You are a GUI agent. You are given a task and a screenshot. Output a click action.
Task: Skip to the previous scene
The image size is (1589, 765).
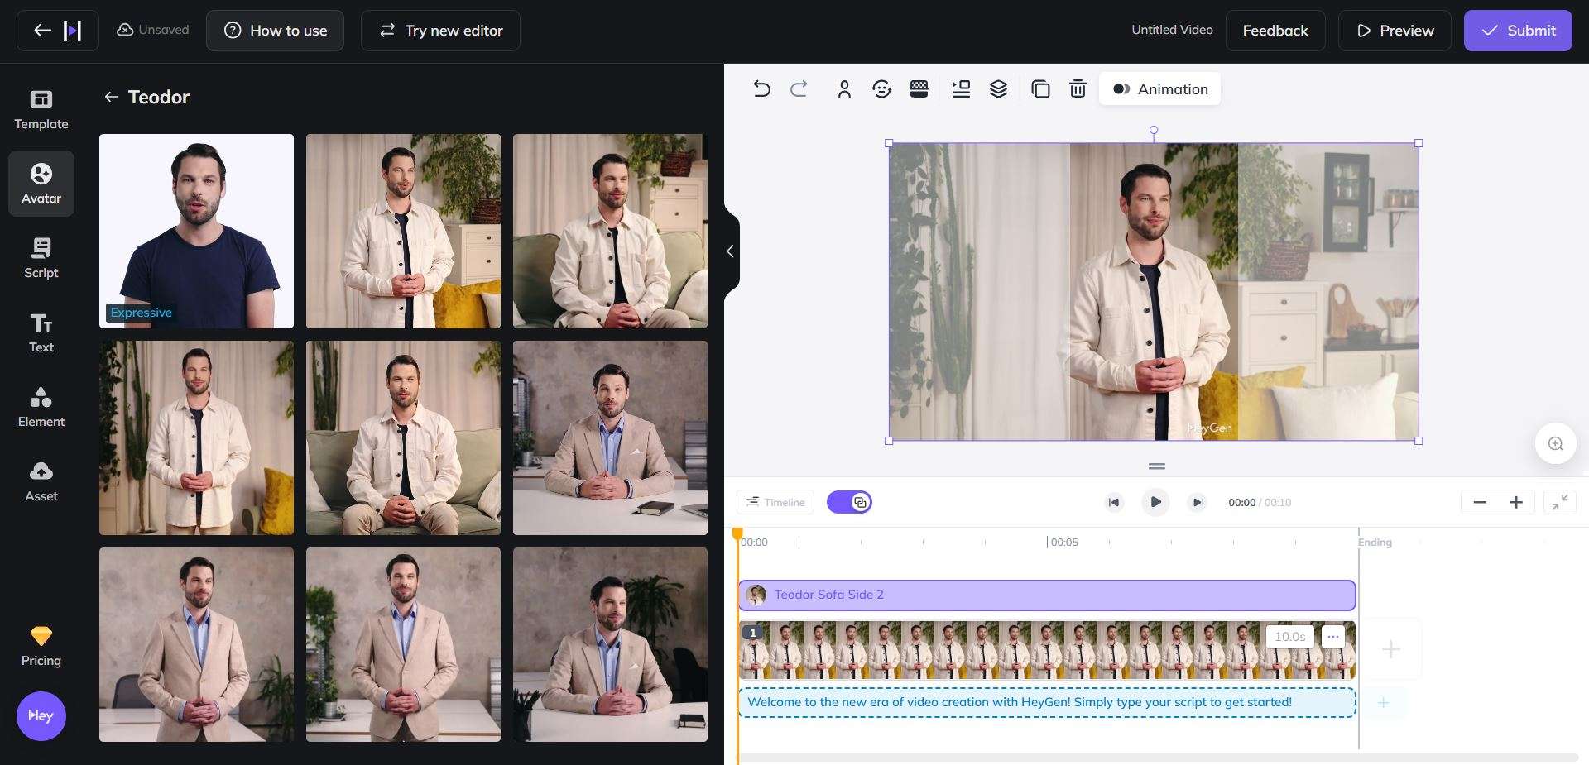click(1114, 502)
